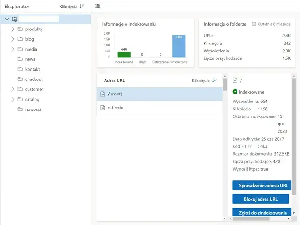
Task: Click the Sprawdzanie adresu URL button
Action: tap(261, 185)
